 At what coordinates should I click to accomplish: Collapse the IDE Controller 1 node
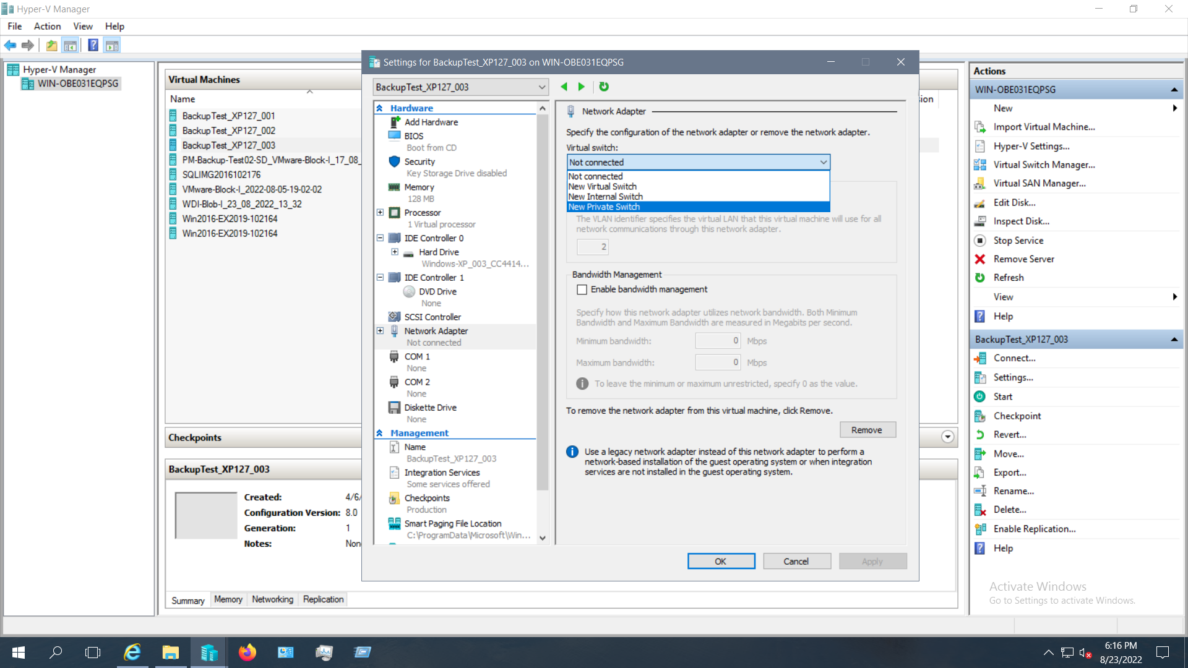point(380,277)
